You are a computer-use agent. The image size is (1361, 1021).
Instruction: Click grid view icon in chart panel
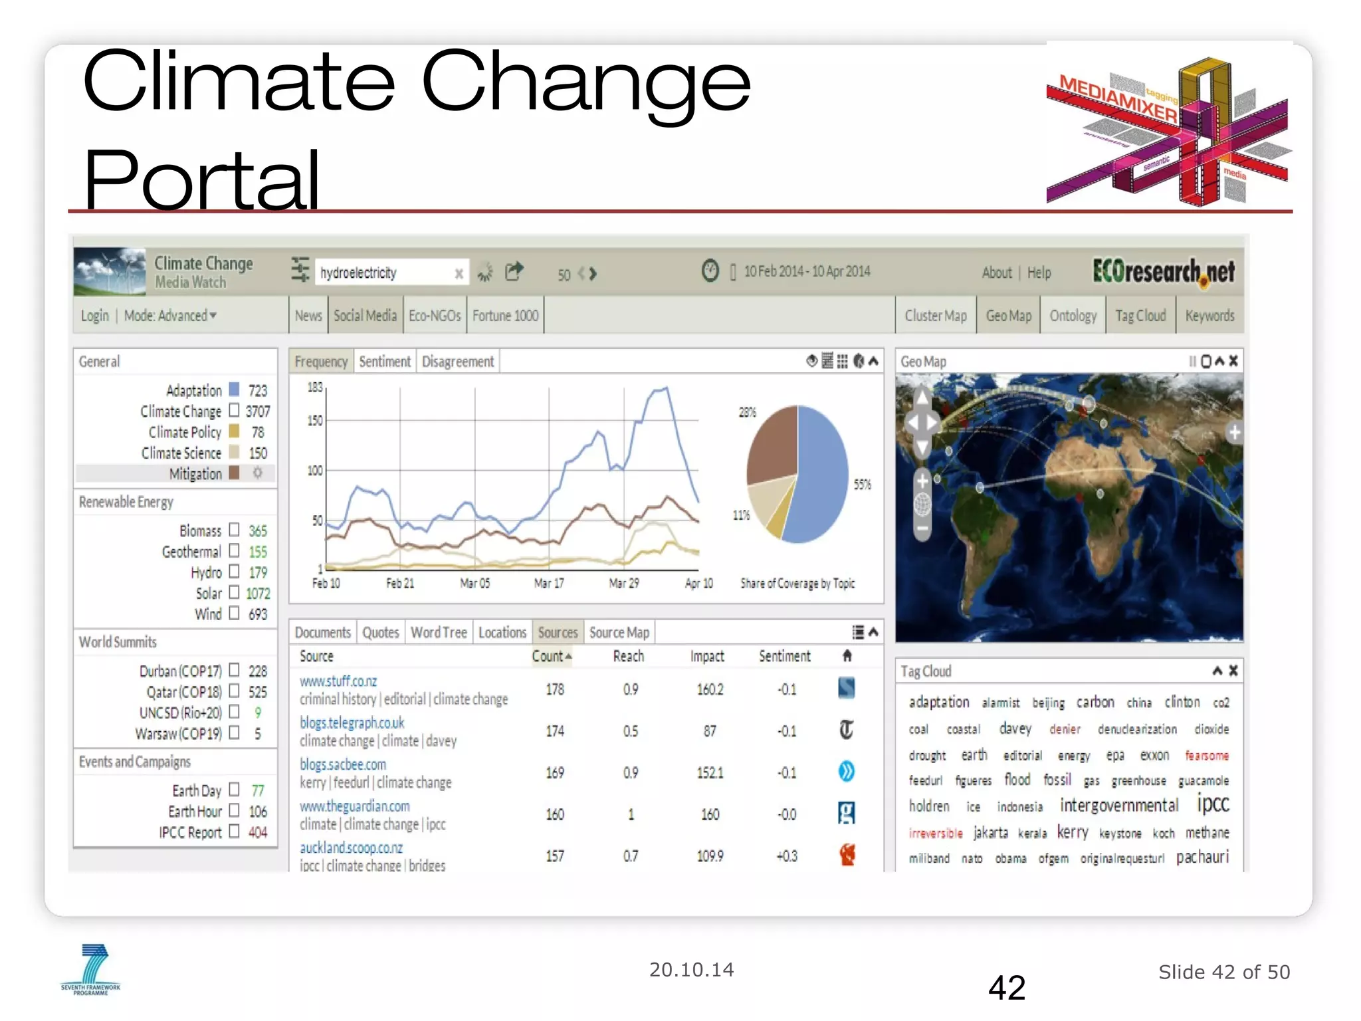pyautogui.click(x=843, y=361)
